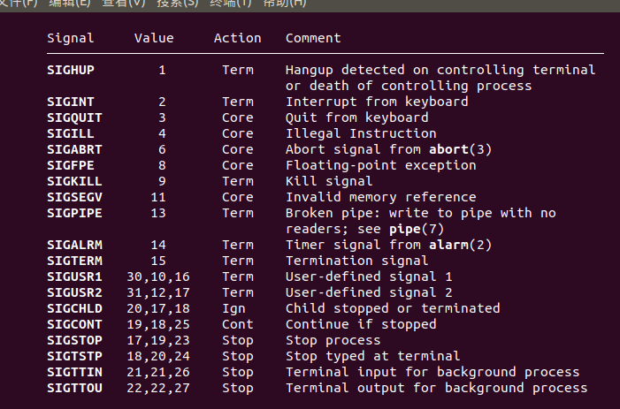Click the Ign action for SIGCHLD

pyautogui.click(x=234, y=308)
